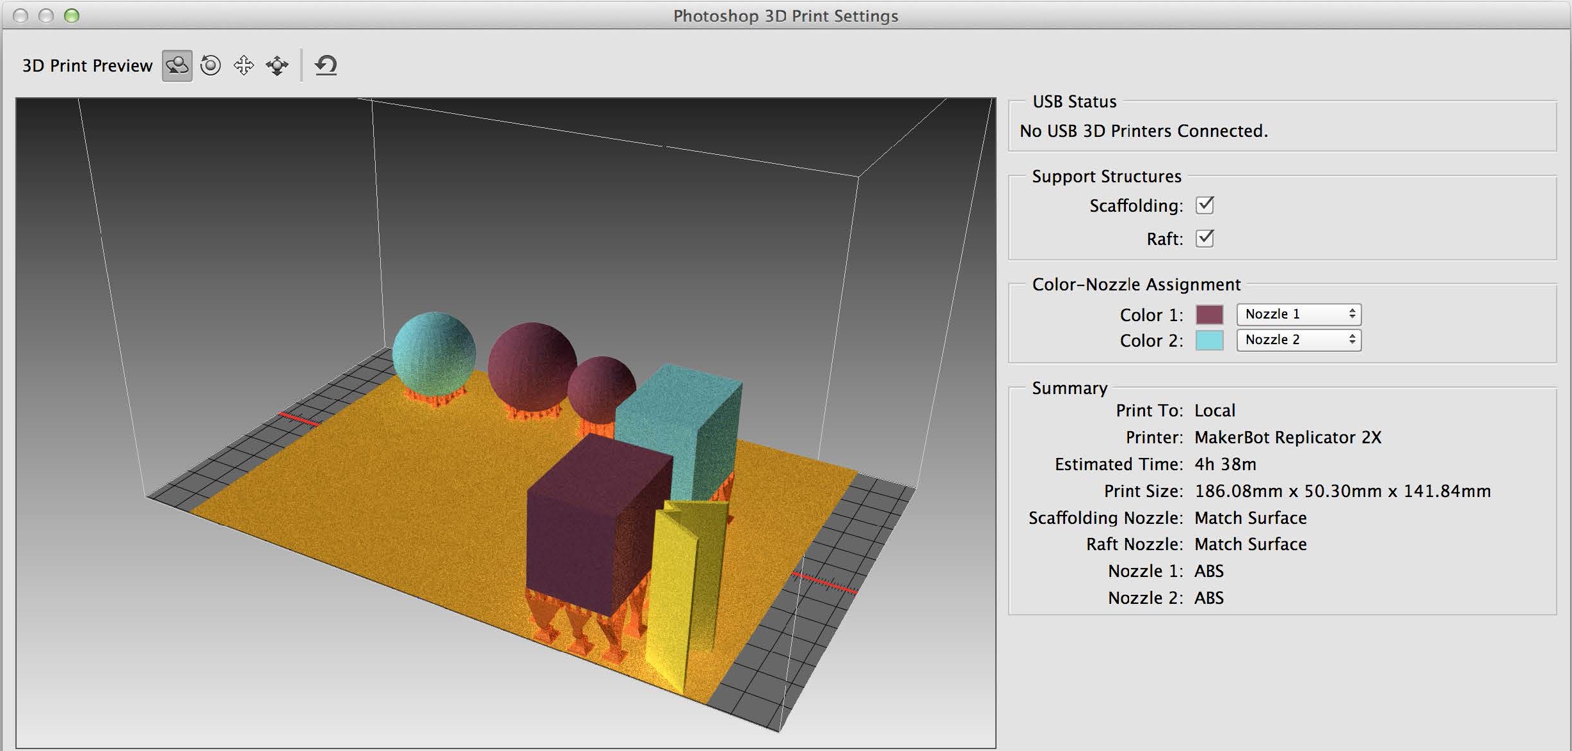Select the Orbit camera tool
The width and height of the screenshot is (1572, 751).
click(176, 65)
